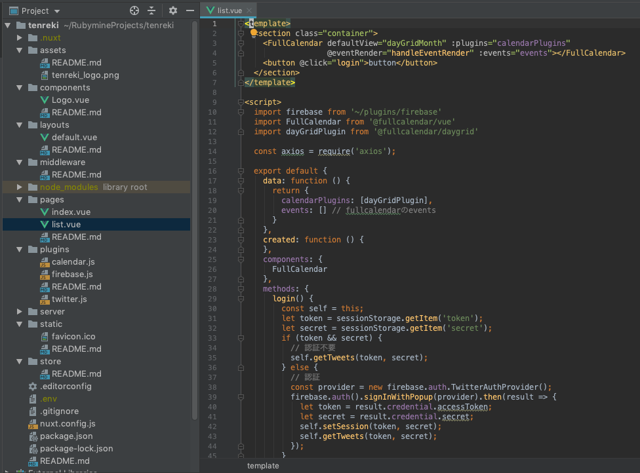The height and width of the screenshot is (473, 640).
Task: Collapse the assets folder
Action: click(x=19, y=50)
